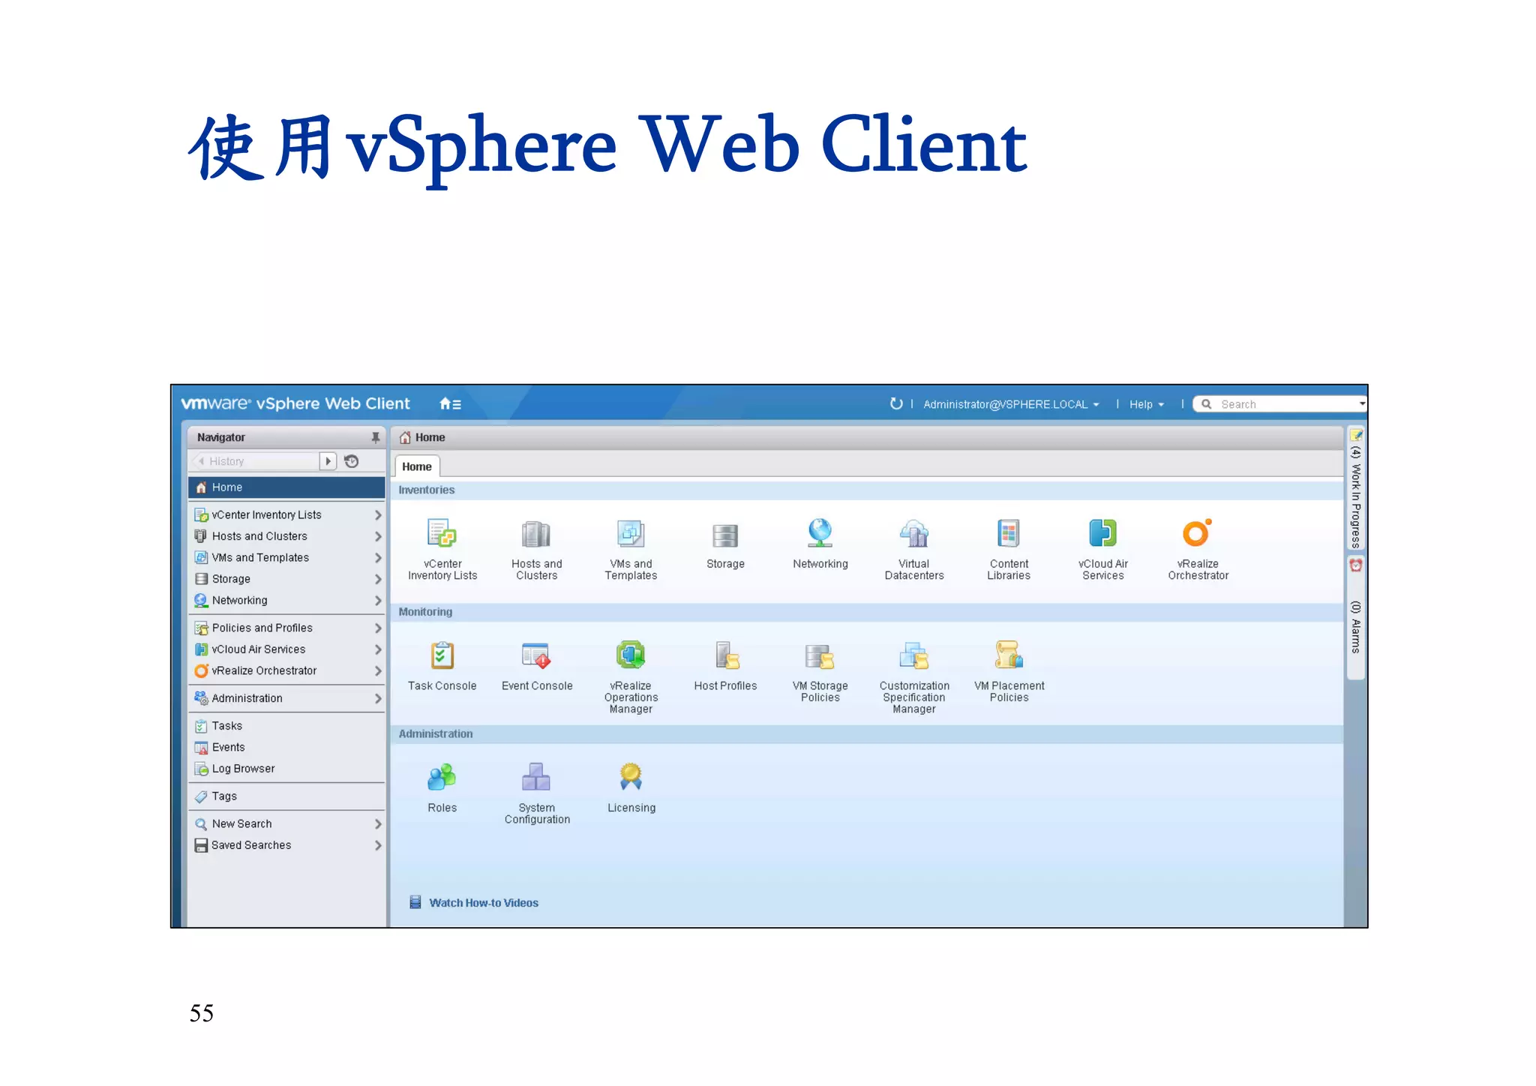Expand Storage chevron in Navigator

click(378, 579)
